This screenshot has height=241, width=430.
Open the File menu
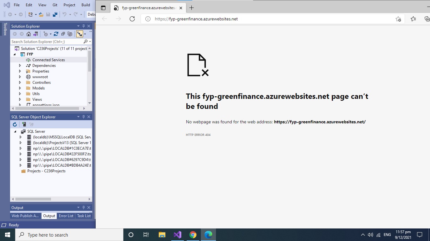click(16, 5)
